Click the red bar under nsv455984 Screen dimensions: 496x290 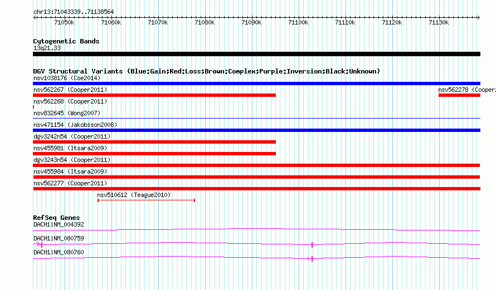point(256,177)
